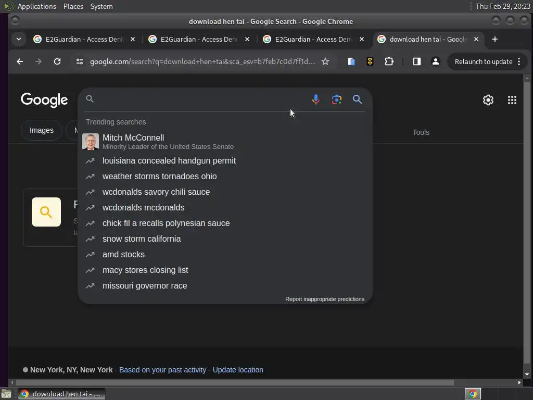533x400 pixels.
Task: Switch to the third E2Guardian tab
Action: click(x=313, y=39)
